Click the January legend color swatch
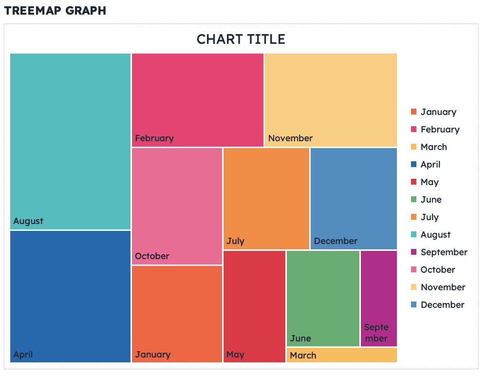 [x=414, y=112]
